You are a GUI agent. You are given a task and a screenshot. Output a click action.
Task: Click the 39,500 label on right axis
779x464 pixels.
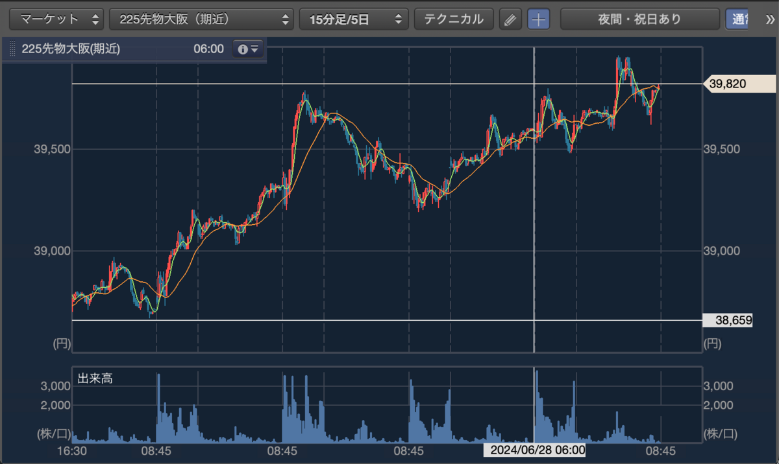point(722,149)
